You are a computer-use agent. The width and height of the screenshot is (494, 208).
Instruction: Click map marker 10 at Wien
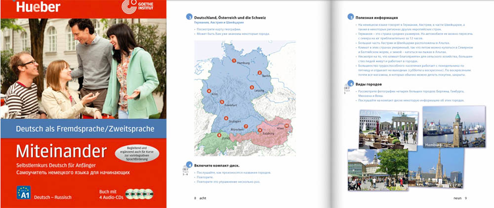(x=287, y=125)
